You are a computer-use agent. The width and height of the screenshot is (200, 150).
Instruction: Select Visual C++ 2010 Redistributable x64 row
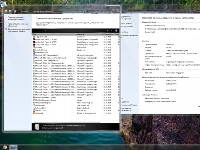coord(76,76)
